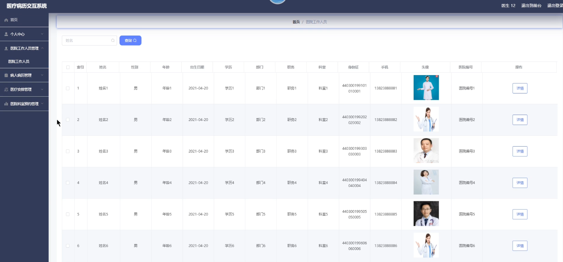Viewport: 563px width, 262px height.
Task: Open the 病人病历管理 sidebar menu
Action: point(24,75)
